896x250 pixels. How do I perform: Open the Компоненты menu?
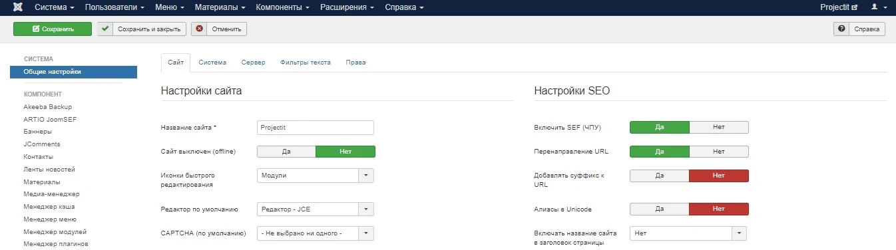click(283, 7)
